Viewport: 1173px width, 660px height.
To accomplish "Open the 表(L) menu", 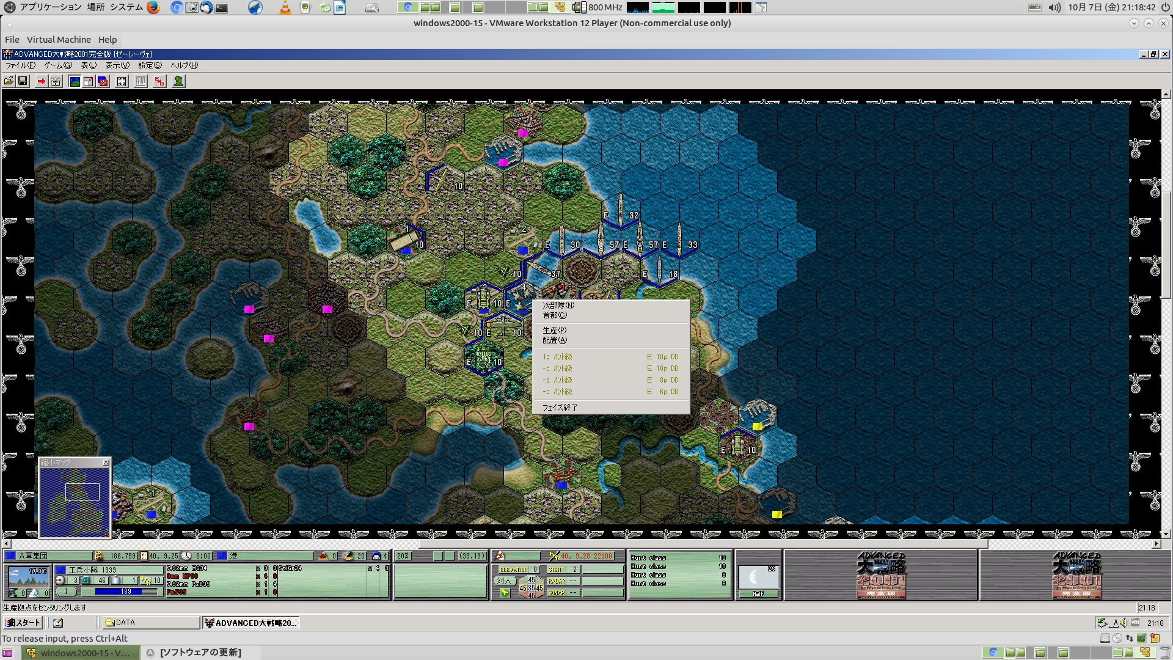I will 89,65.
